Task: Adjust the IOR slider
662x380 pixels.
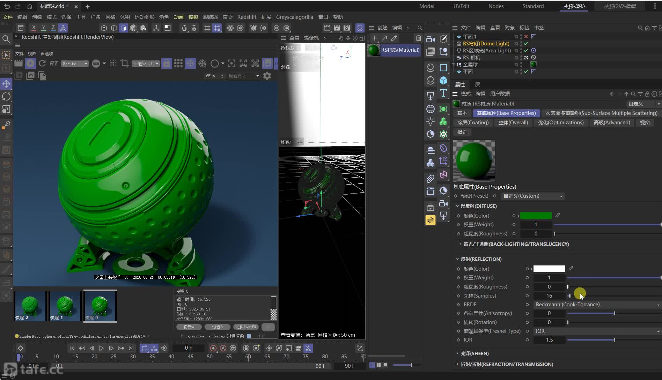Action: click(x=614, y=340)
